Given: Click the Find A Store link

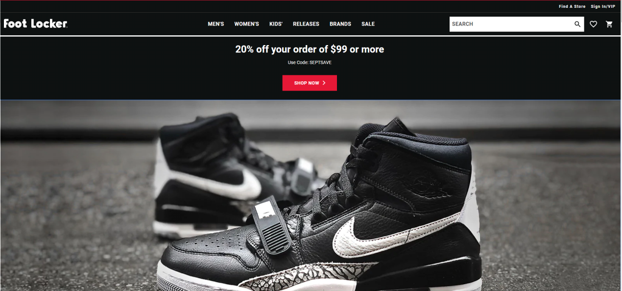Looking at the screenshot, I should pos(572,6).
